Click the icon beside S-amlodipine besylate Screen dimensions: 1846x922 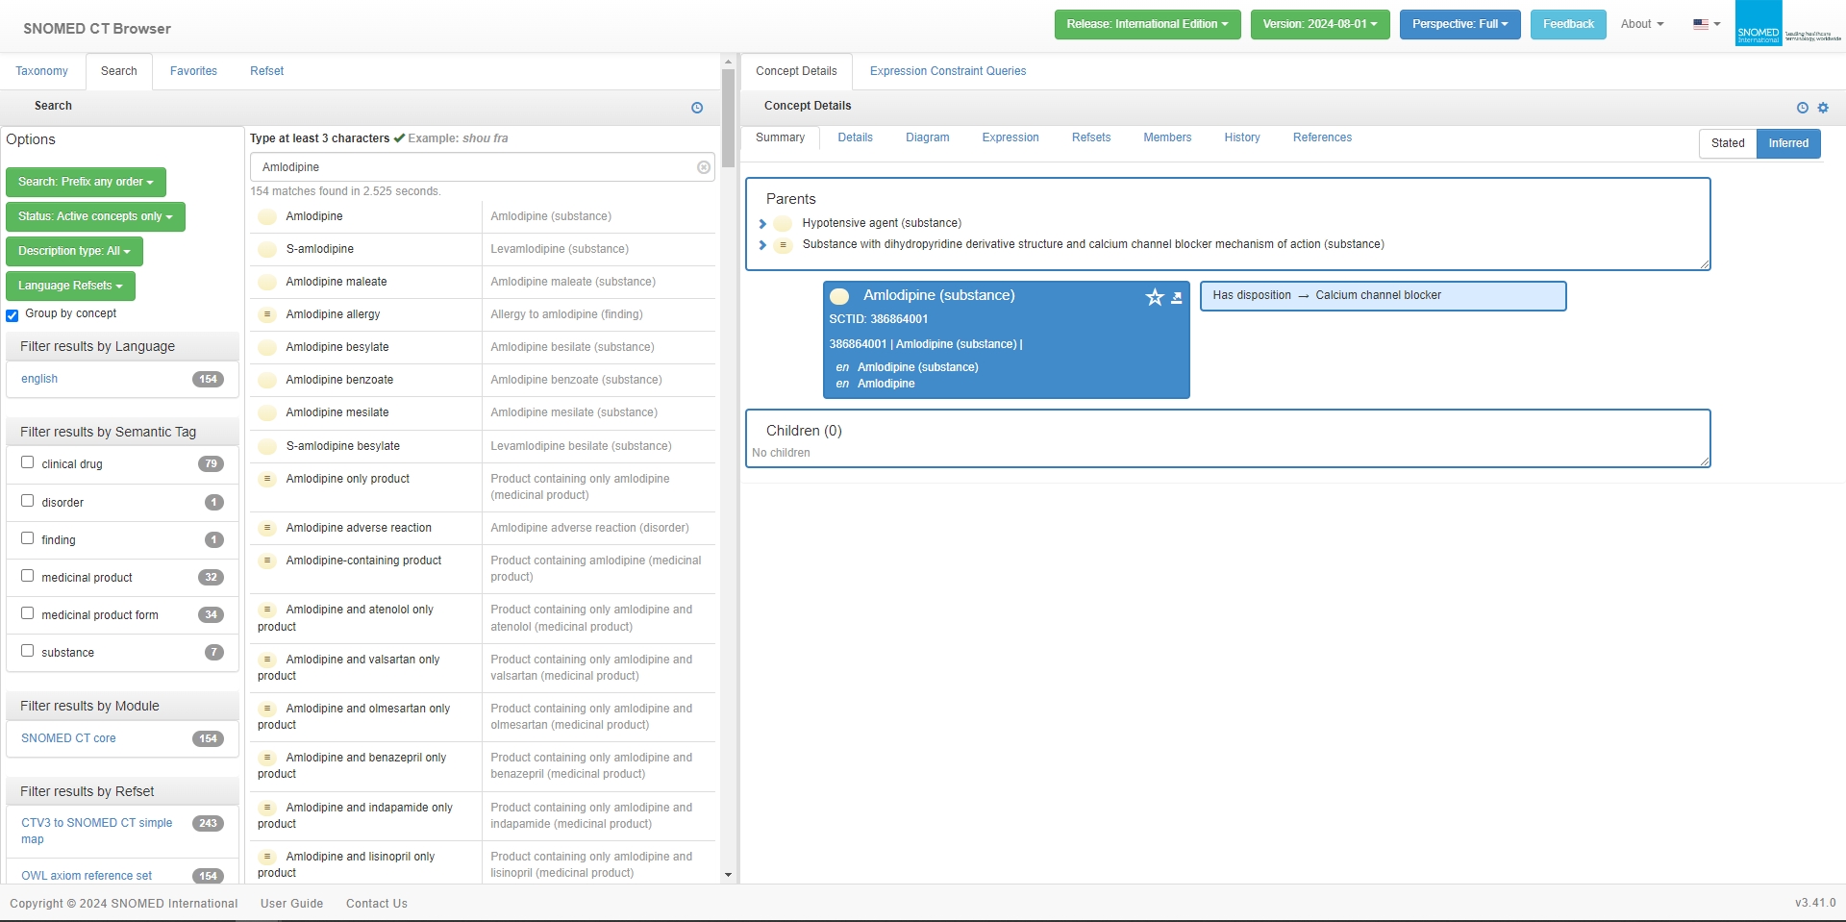(x=267, y=446)
